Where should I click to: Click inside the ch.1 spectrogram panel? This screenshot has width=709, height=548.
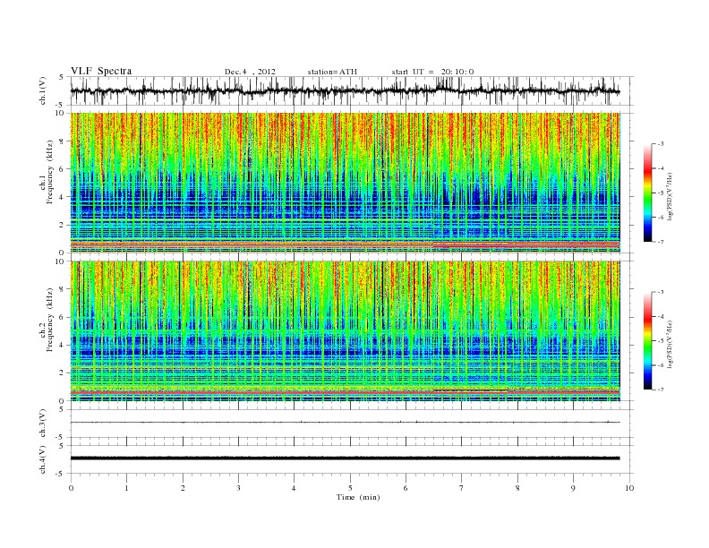coord(345,183)
